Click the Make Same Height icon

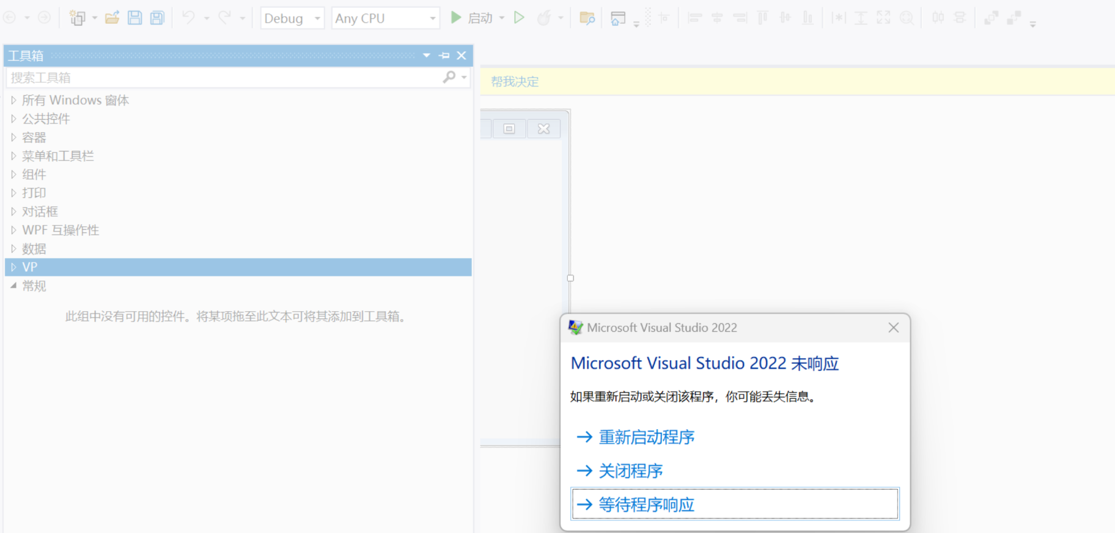pyautogui.click(x=861, y=18)
